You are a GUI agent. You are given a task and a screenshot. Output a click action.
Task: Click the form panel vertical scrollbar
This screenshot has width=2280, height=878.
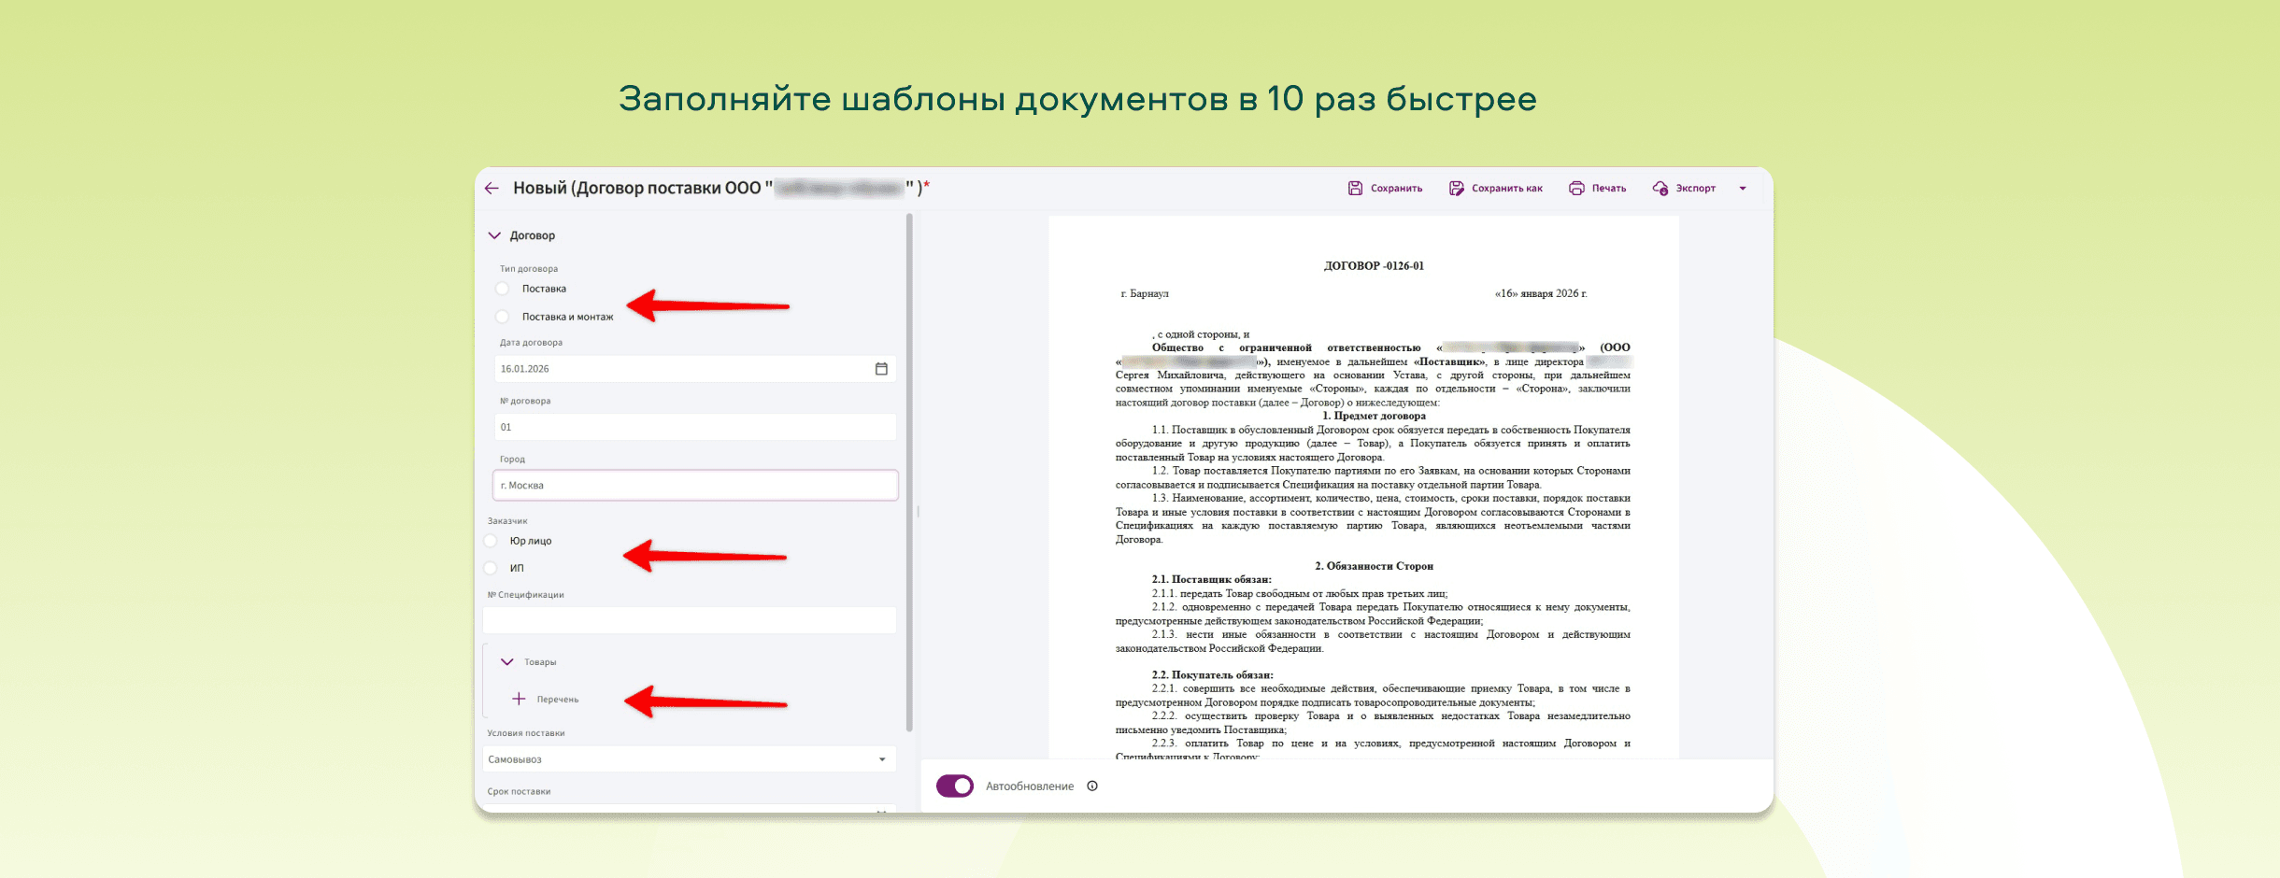click(909, 474)
